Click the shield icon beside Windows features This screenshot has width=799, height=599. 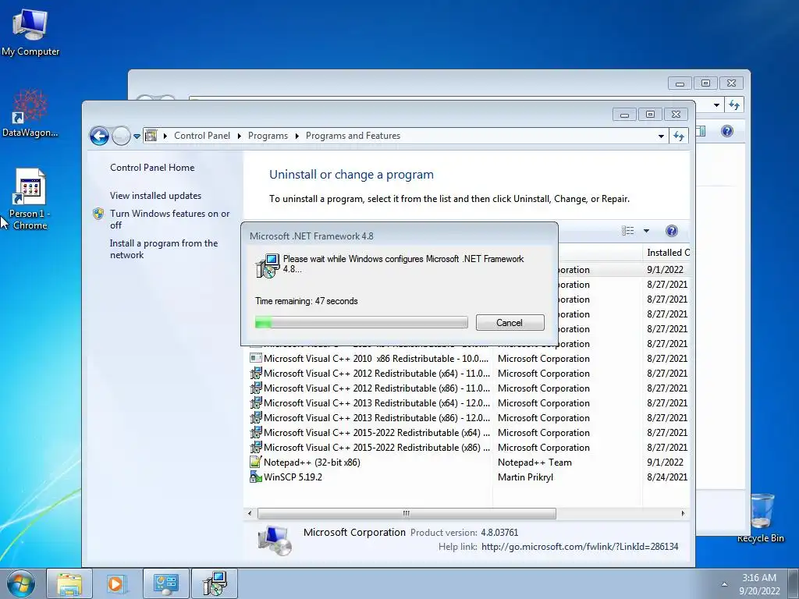pyautogui.click(x=98, y=214)
